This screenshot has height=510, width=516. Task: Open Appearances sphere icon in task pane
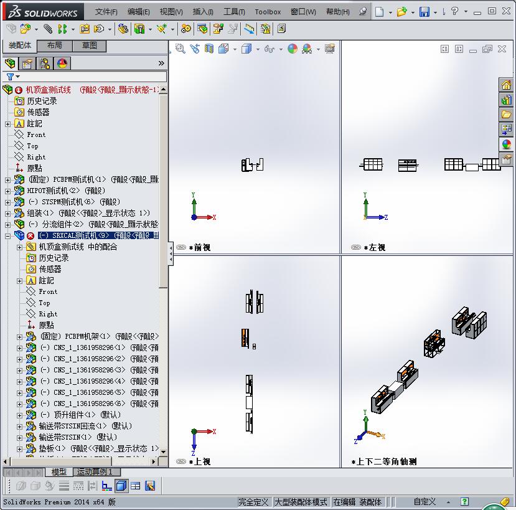[x=506, y=144]
